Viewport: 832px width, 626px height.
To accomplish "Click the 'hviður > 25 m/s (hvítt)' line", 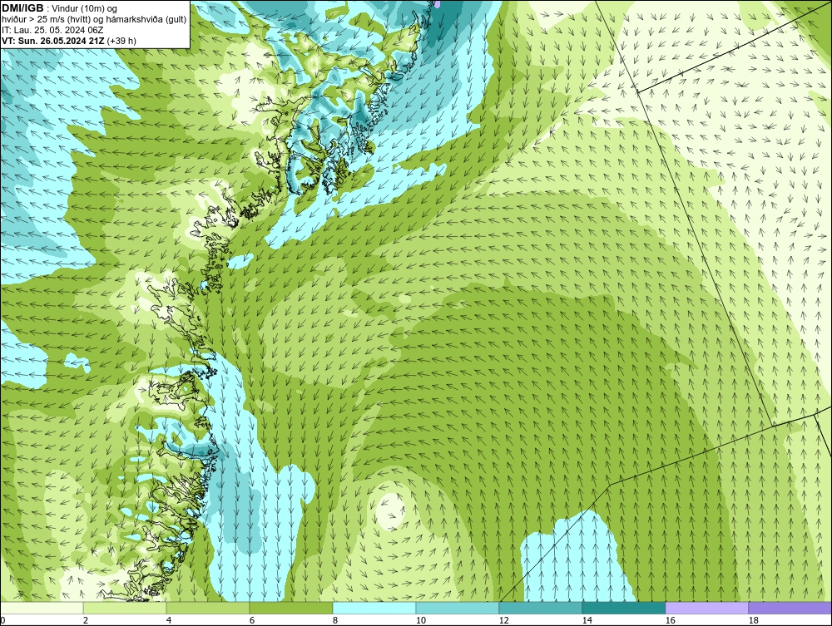I will click(94, 19).
